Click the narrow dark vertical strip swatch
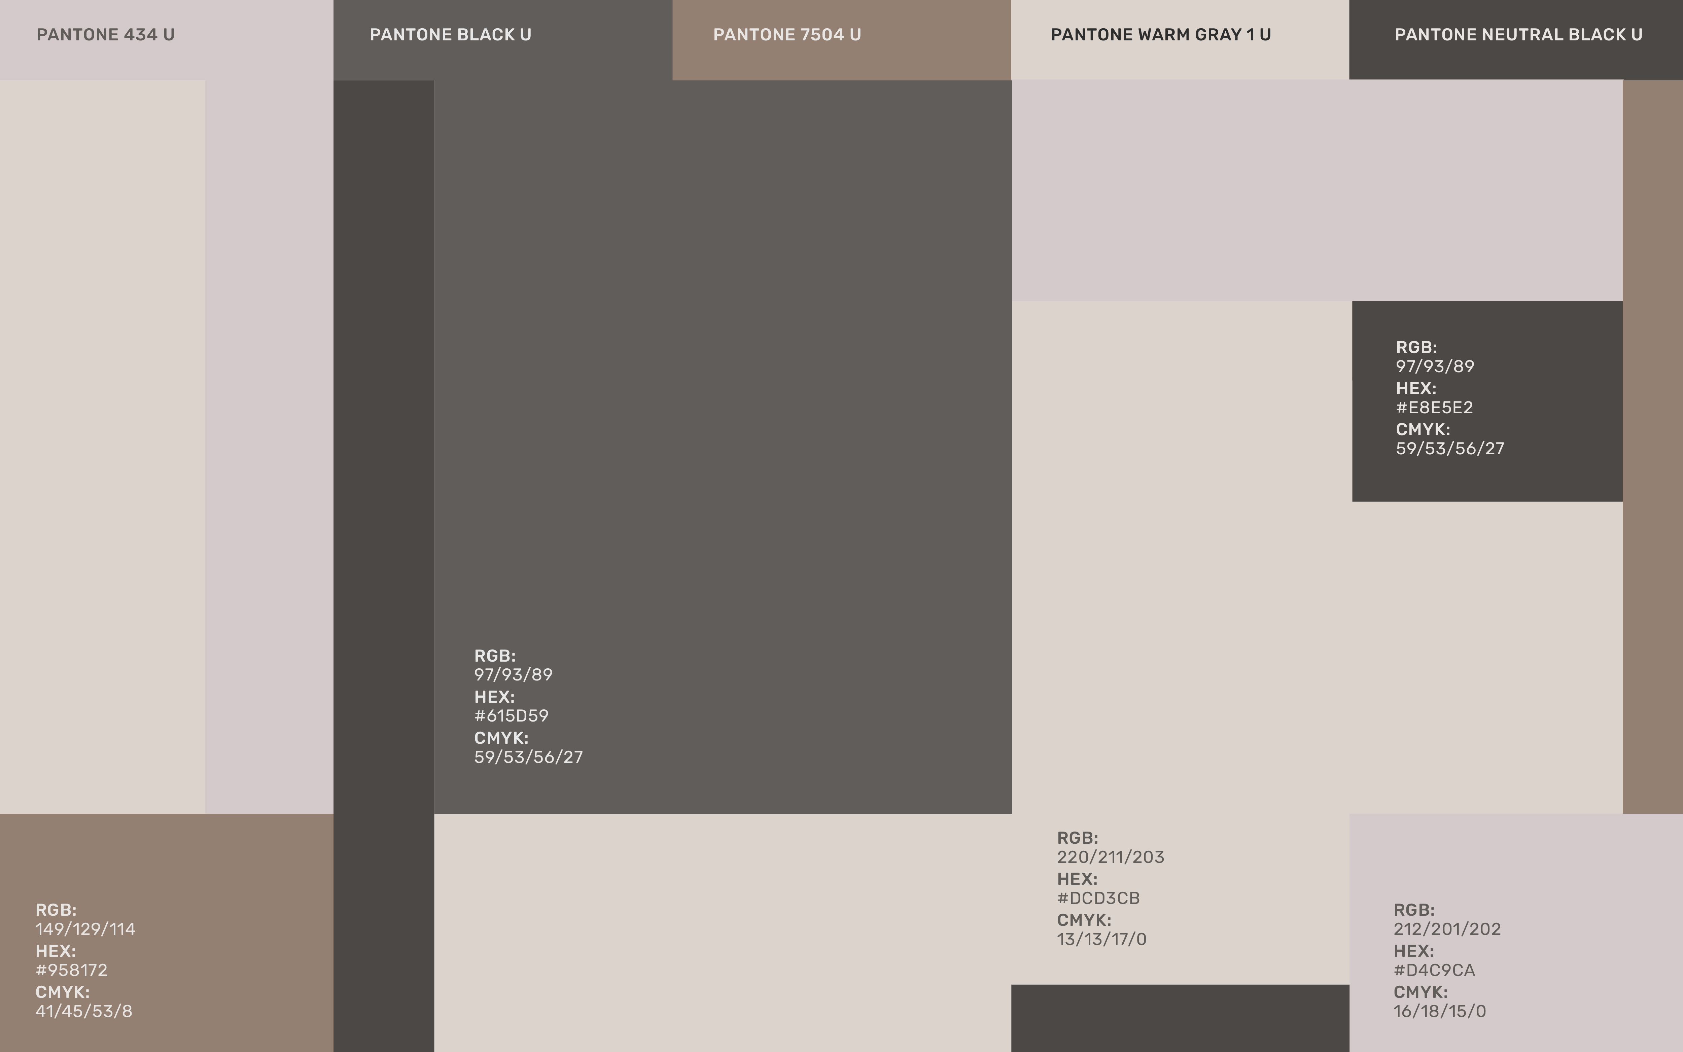 (x=383, y=566)
